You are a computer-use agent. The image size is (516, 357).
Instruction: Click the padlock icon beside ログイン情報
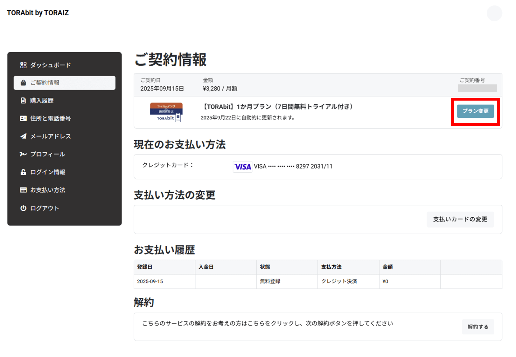tap(23, 172)
